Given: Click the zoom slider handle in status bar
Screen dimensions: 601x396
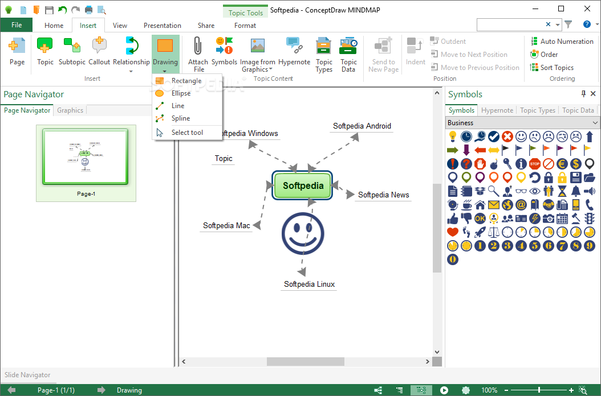Looking at the screenshot, I should tap(539, 390).
